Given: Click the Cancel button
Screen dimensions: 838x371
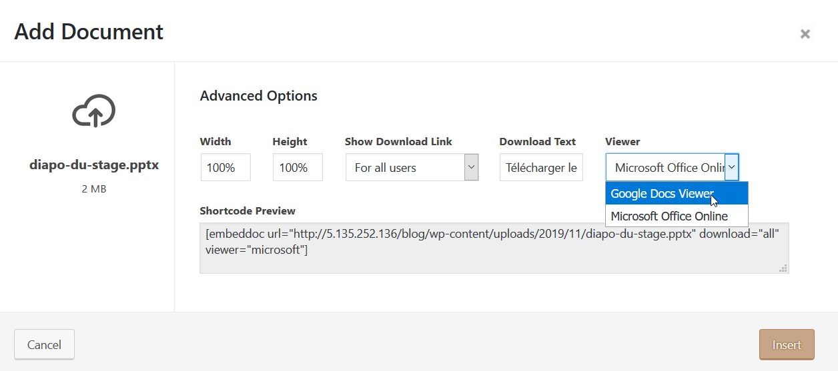Looking at the screenshot, I should click(44, 344).
